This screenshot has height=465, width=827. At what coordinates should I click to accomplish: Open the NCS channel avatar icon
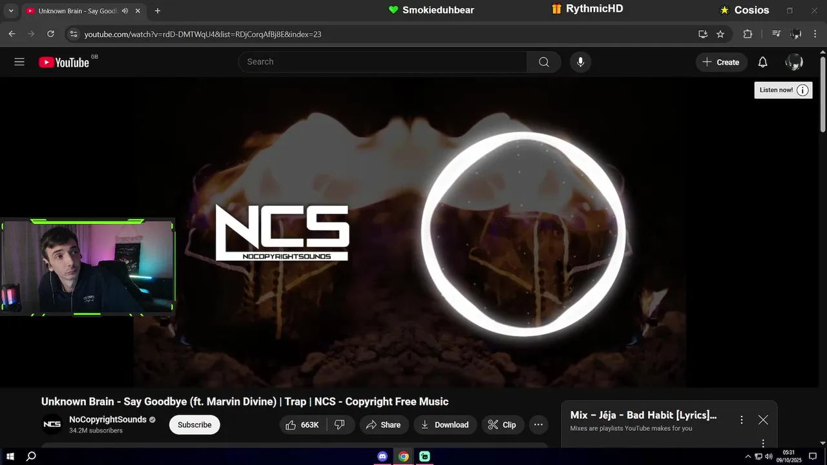pyautogui.click(x=52, y=424)
